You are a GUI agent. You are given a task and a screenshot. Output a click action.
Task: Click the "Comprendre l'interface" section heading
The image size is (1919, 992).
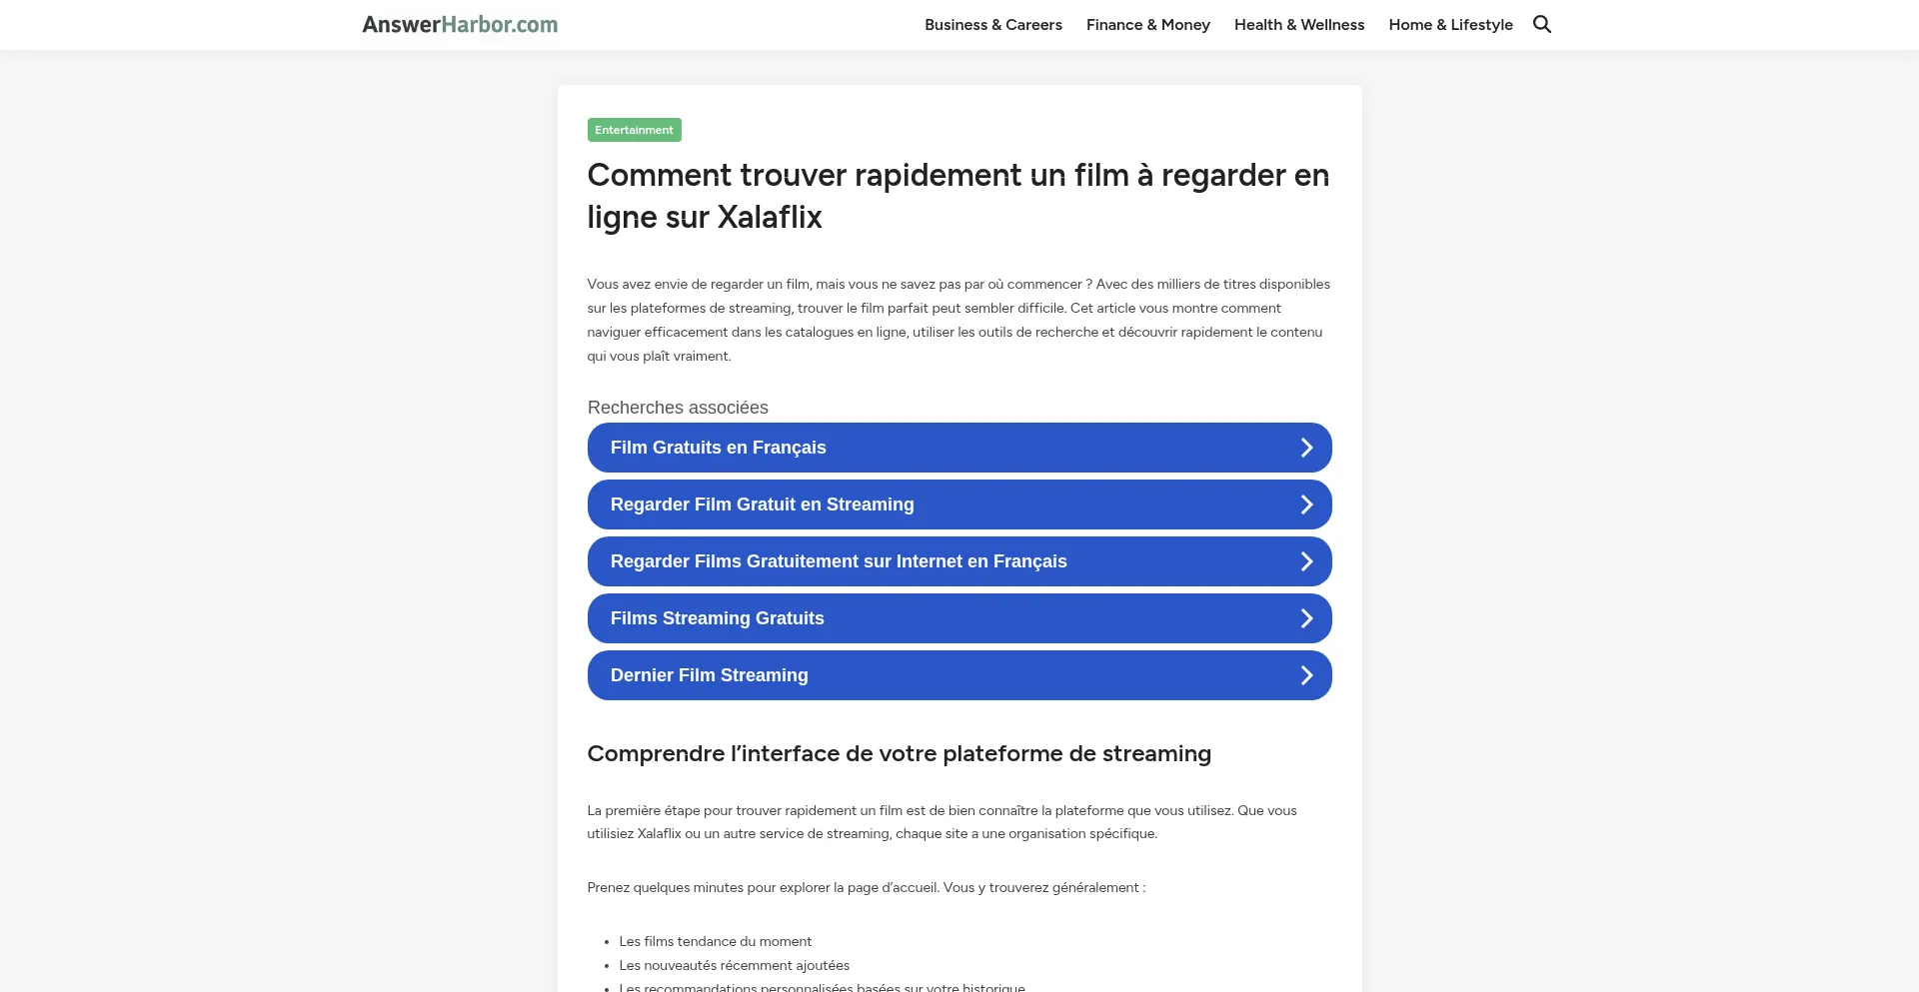[899, 753]
